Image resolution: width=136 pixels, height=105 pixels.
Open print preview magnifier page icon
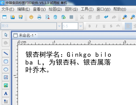[47, 17]
